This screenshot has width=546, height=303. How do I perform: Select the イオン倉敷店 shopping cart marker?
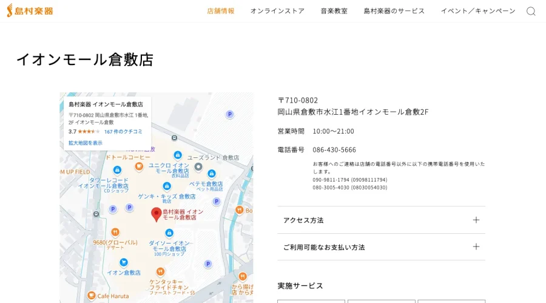point(123,262)
